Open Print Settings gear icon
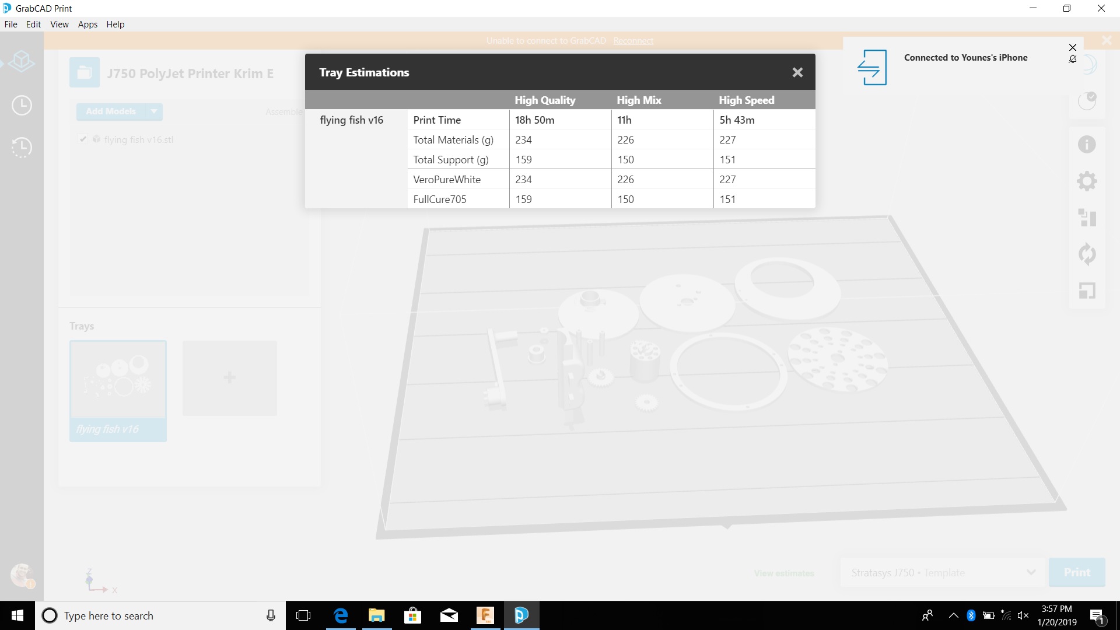The height and width of the screenshot is (630, 1120). click(1086, 181)
